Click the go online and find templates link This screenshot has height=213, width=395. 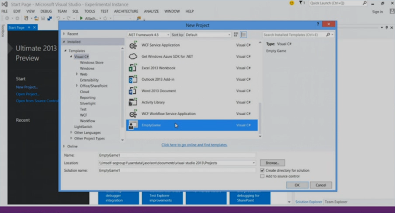(x=194, y=145)
